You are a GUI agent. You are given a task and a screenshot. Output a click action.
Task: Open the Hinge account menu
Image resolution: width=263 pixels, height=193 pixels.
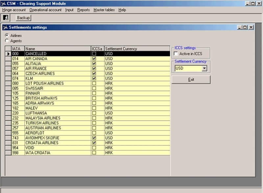tap(14, 10)
